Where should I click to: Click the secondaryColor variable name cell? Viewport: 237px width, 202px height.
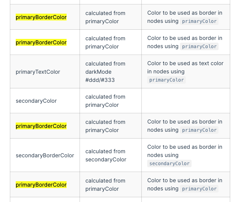point(36,101)
